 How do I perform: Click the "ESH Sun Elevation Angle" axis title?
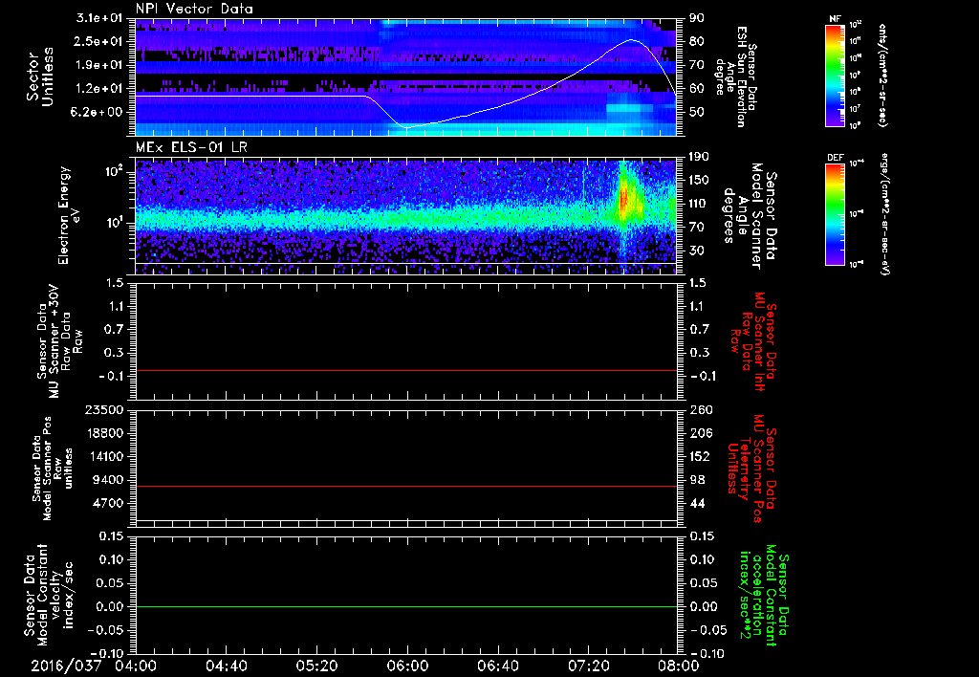pyautogui.click(x=737, y=76)
